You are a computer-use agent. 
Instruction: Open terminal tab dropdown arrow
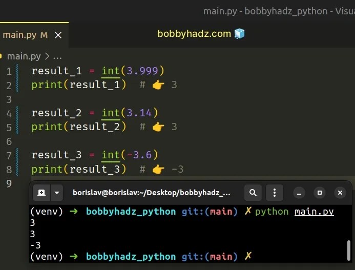tap(57, 193)
